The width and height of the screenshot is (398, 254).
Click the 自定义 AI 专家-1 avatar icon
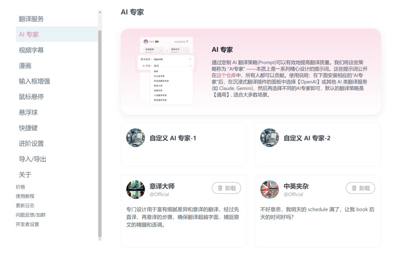[136, 138]
